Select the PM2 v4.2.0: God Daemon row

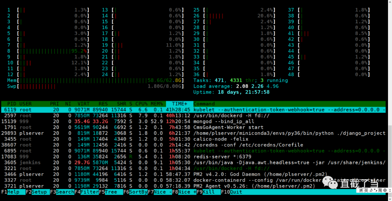[x=193, y=174]
